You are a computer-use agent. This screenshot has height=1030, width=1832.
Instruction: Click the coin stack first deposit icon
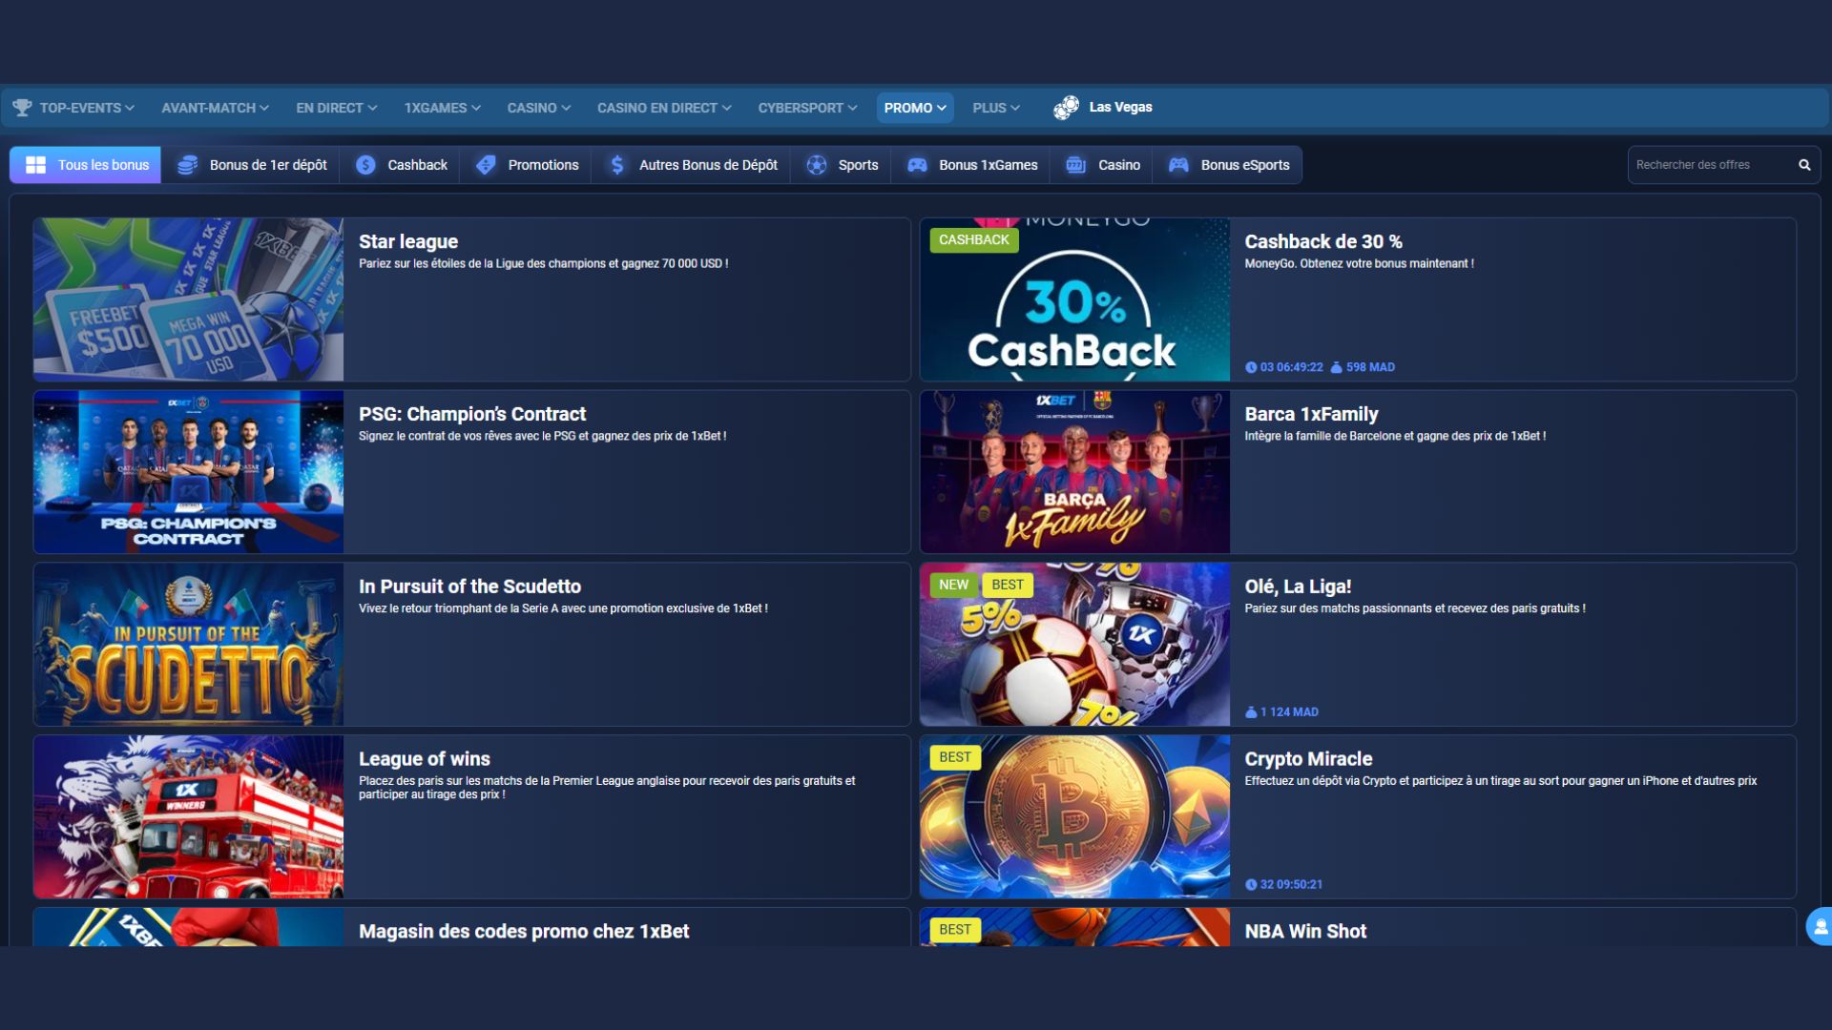(x=188, y=165)
